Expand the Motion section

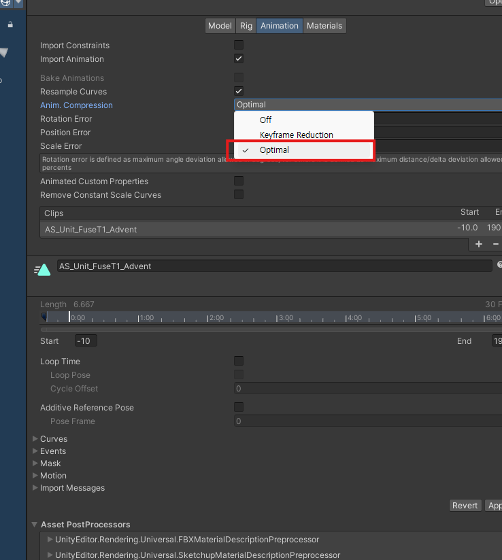pos(35,475)
